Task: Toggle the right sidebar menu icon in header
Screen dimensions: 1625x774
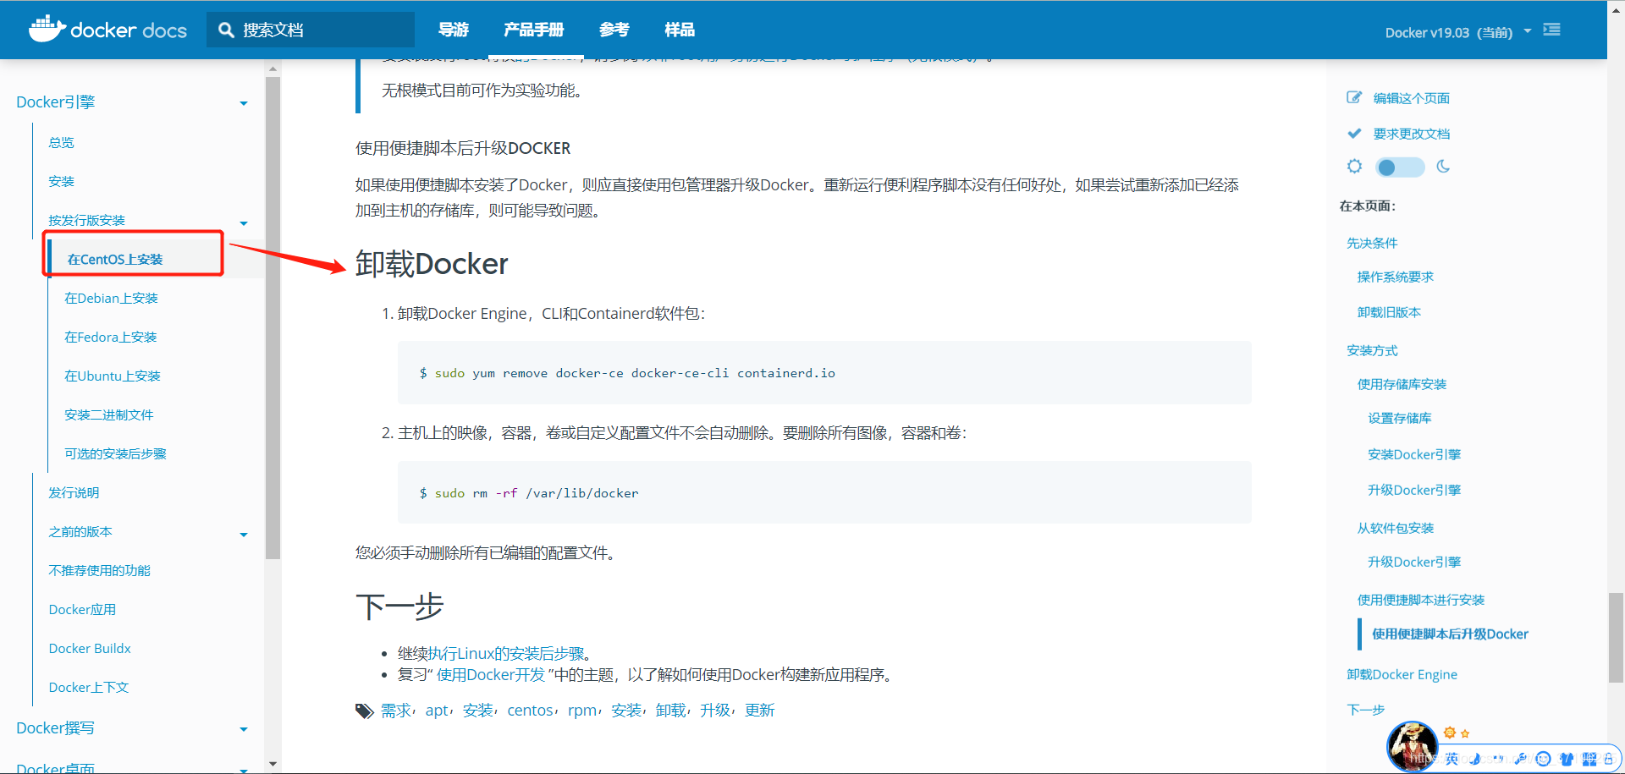Action: pyautogui.click(x=1551, y=30)
